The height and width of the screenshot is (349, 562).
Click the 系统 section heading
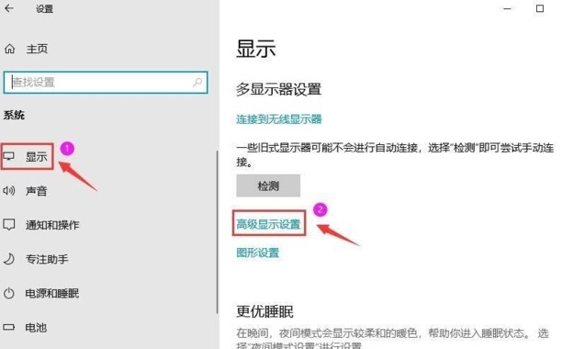click(x=14, y=115)
